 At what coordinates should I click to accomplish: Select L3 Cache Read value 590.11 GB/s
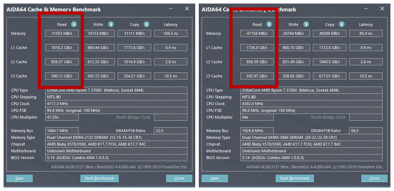[x=62, y=76]
